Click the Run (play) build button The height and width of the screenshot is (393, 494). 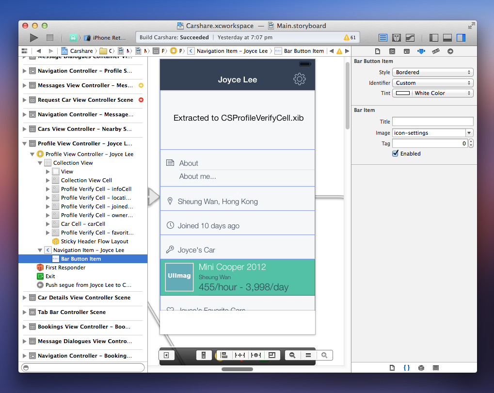(34, 38)
